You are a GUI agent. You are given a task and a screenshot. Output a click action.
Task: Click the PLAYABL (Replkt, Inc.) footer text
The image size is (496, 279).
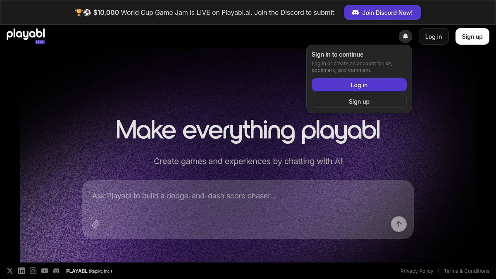click(89, 271)
